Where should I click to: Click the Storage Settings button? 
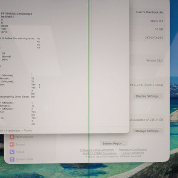coord(148,131)
